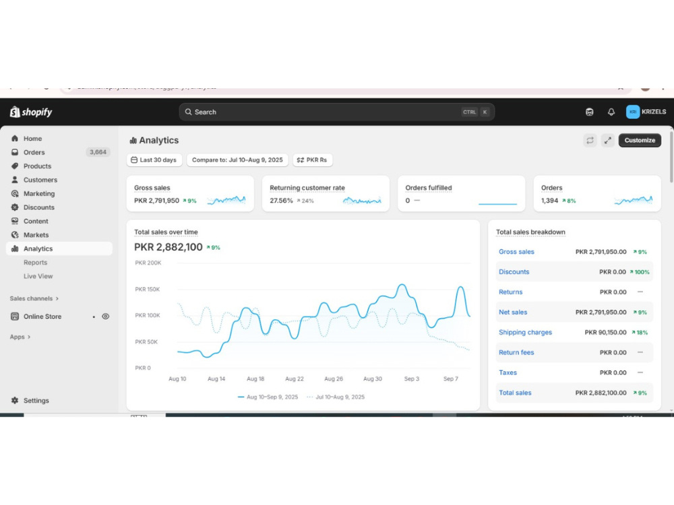Open the Orders metric card
This screenshot has width=674, height=505.
[x=597, y=194]
